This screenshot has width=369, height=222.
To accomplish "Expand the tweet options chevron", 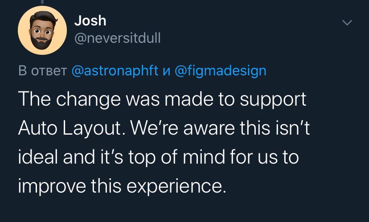I will click(347, 23).
